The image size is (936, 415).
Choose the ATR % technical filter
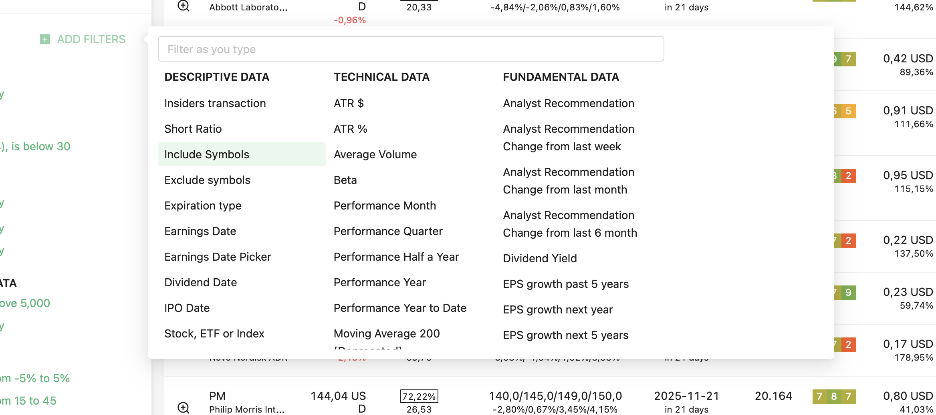click(350, 129)
